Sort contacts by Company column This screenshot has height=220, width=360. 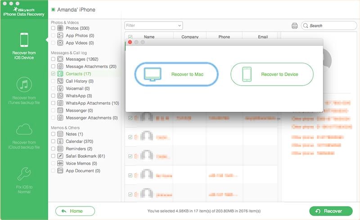pyautogui.click(x=190, y=37)
